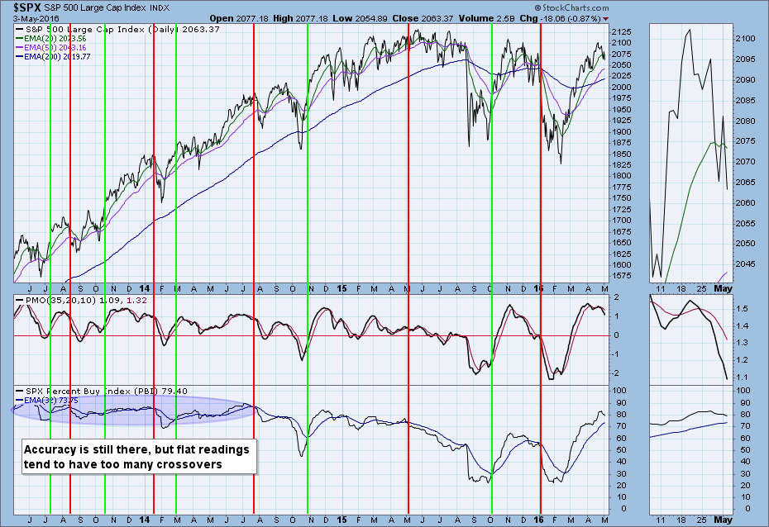769x527 pixels.
Task: Click the blue line marker beside EMA(200)
Action: [20, 57]
